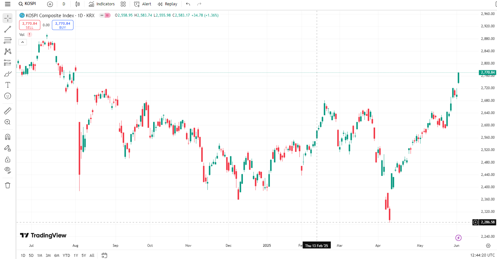
Task: Choose the brush drawing tool
Action: 8,74
